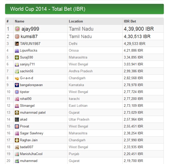172x164 pixels.
Task: Click the World Cup 2014 Total Bet heading
Action: (x=48, y=9)
